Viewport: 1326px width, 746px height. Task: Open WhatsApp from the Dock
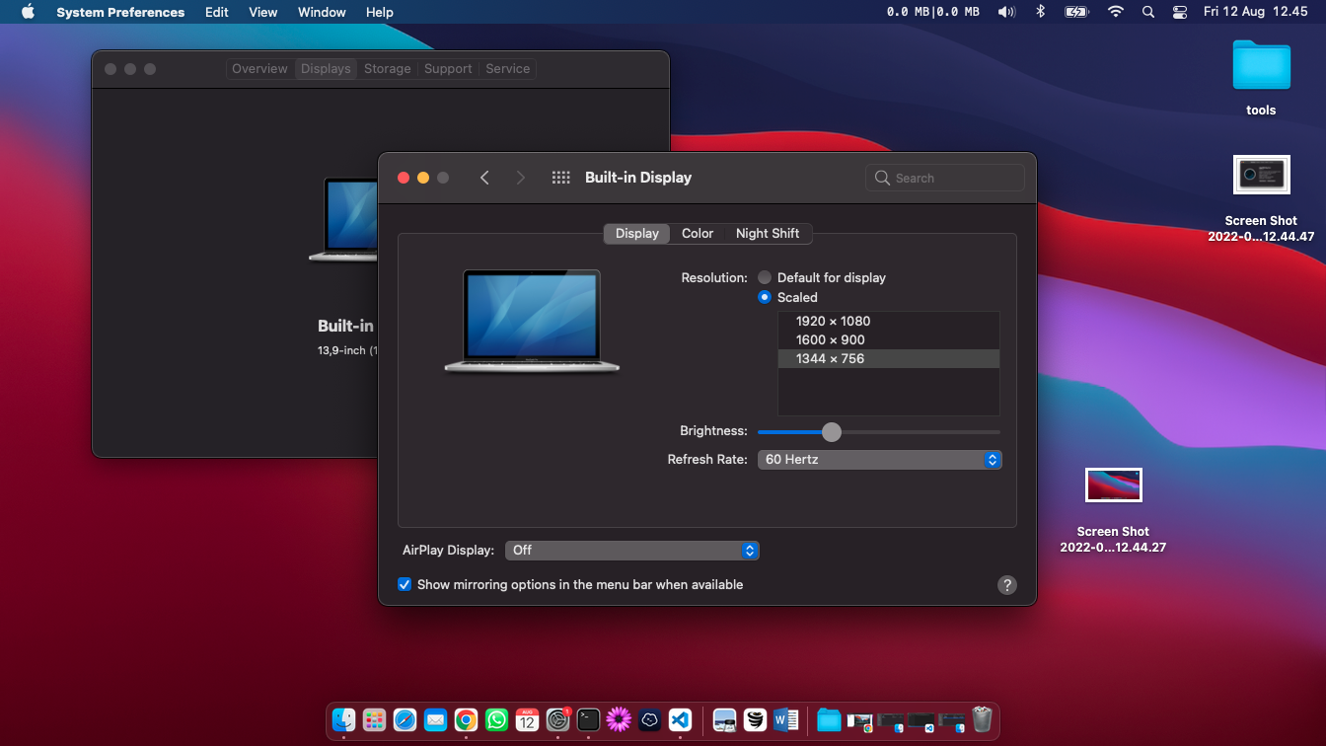click(x=496, y=720)
